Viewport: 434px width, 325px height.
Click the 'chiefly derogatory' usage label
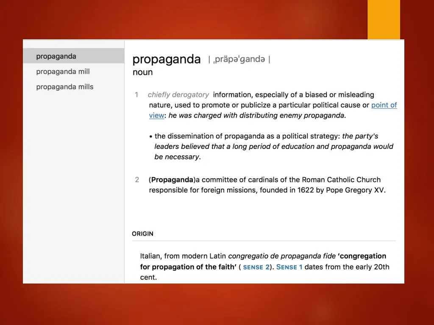[178, 95]
